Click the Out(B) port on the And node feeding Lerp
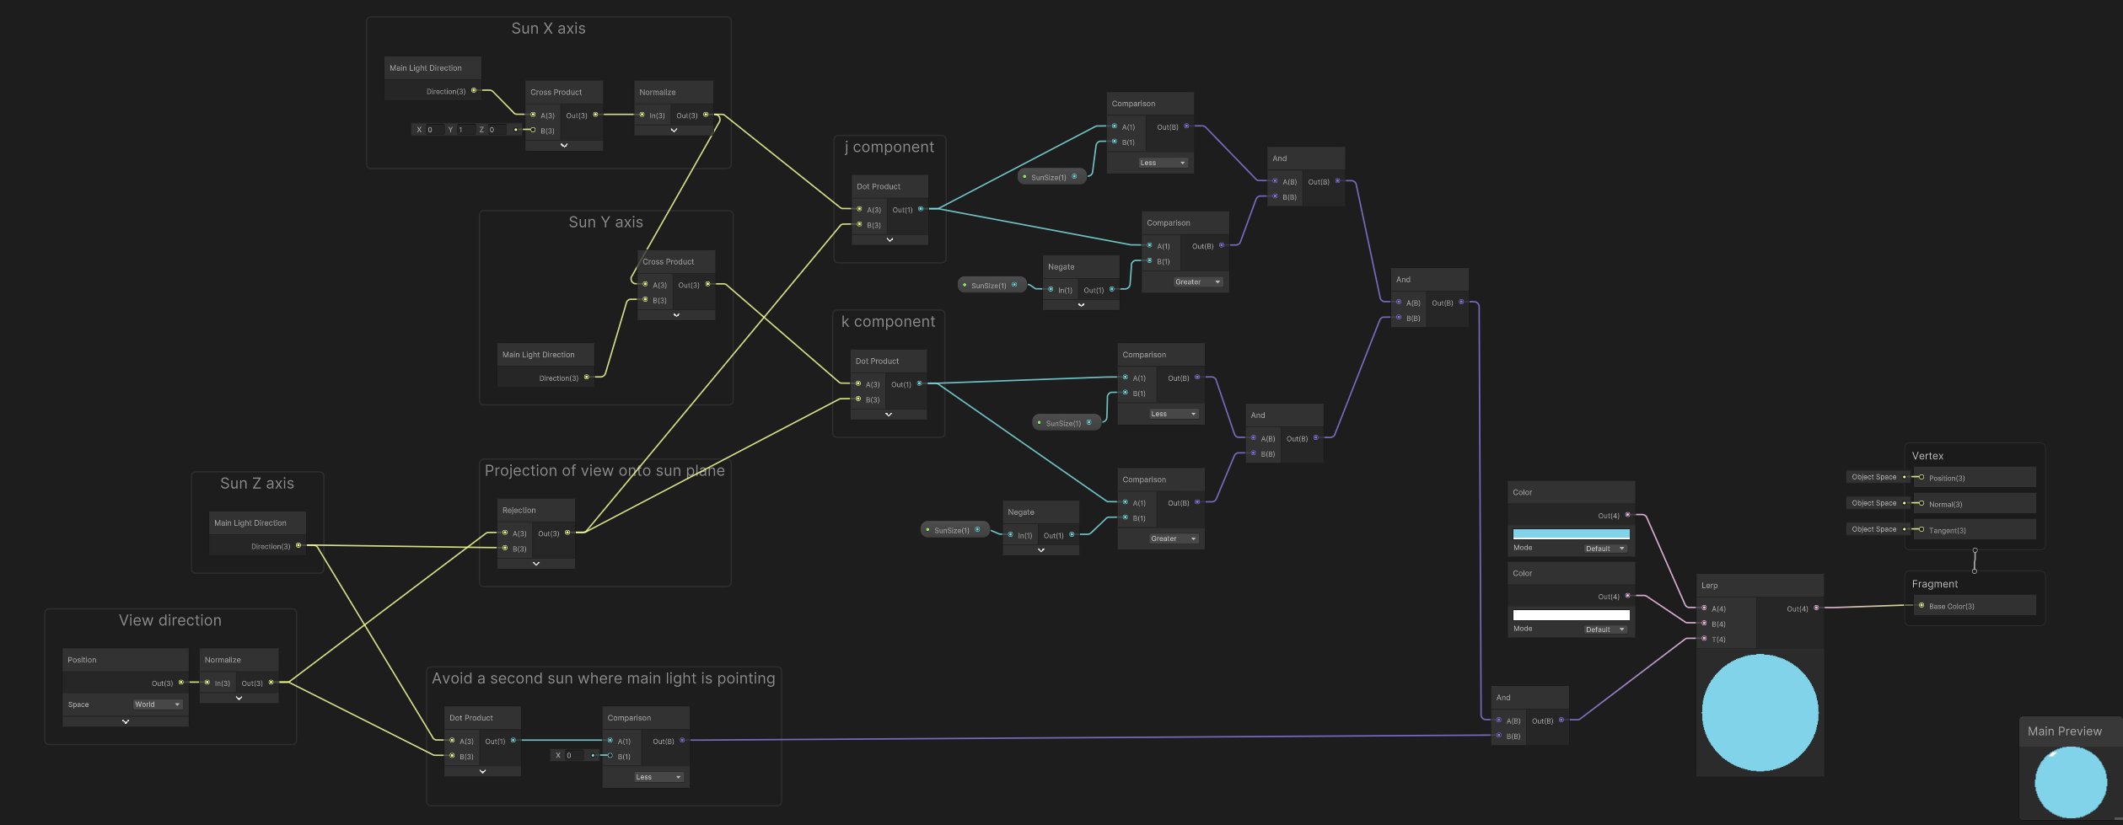2123x825 pixels. [1560, 721]
